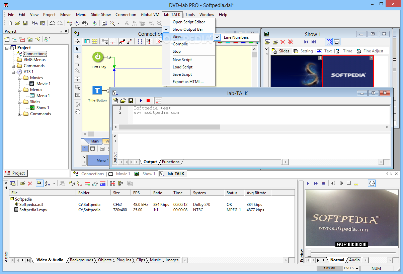403x274 pixels.
Task: Open the Slide-Show menu
Action: click(101, 15)
